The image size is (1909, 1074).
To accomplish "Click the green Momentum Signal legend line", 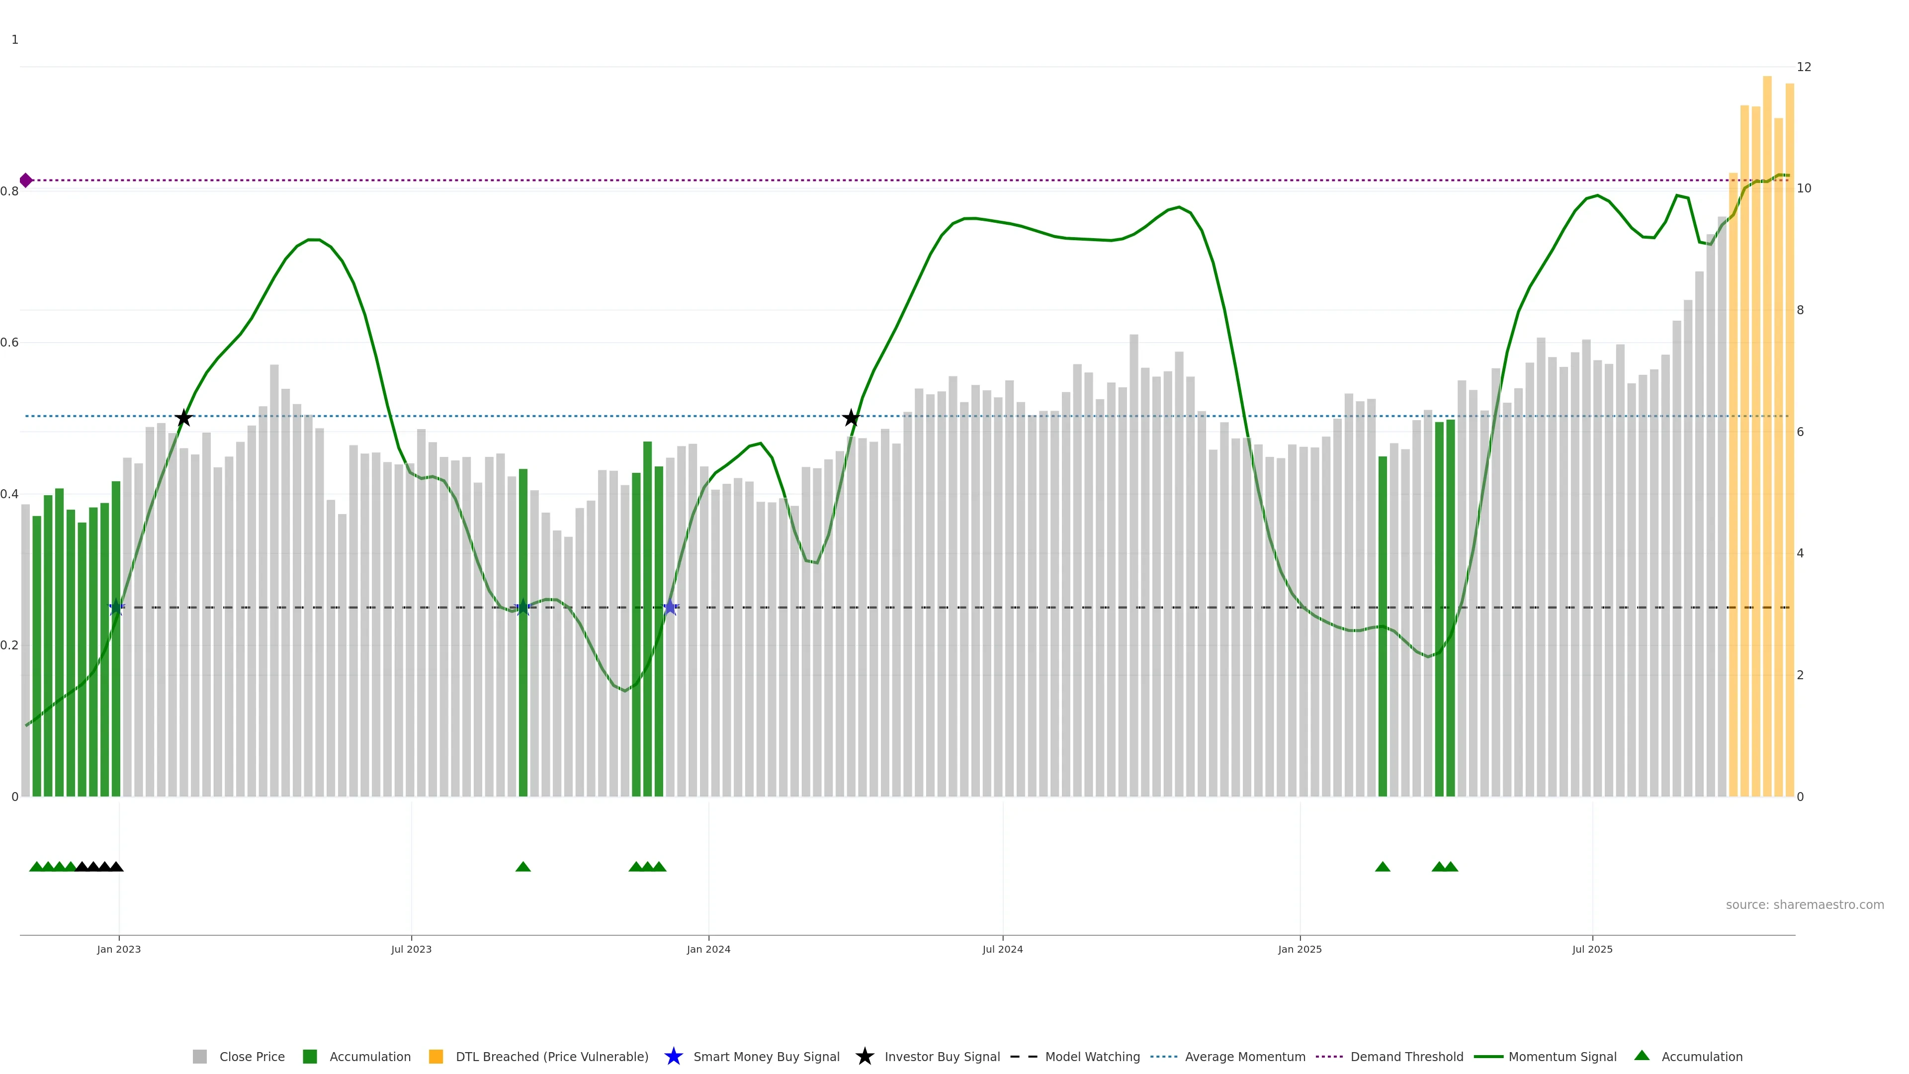I will pyautogui.click(x=1488, y=1057).
